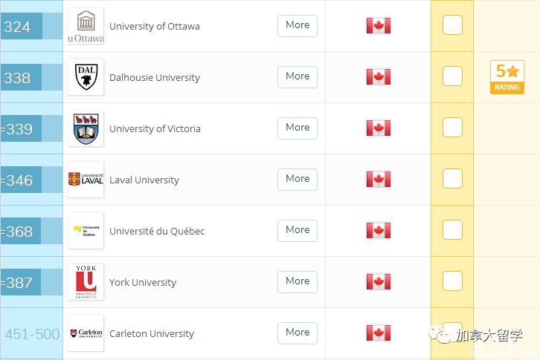
Task: Open the University of Ottawa logo
Action: pos(86,26)
